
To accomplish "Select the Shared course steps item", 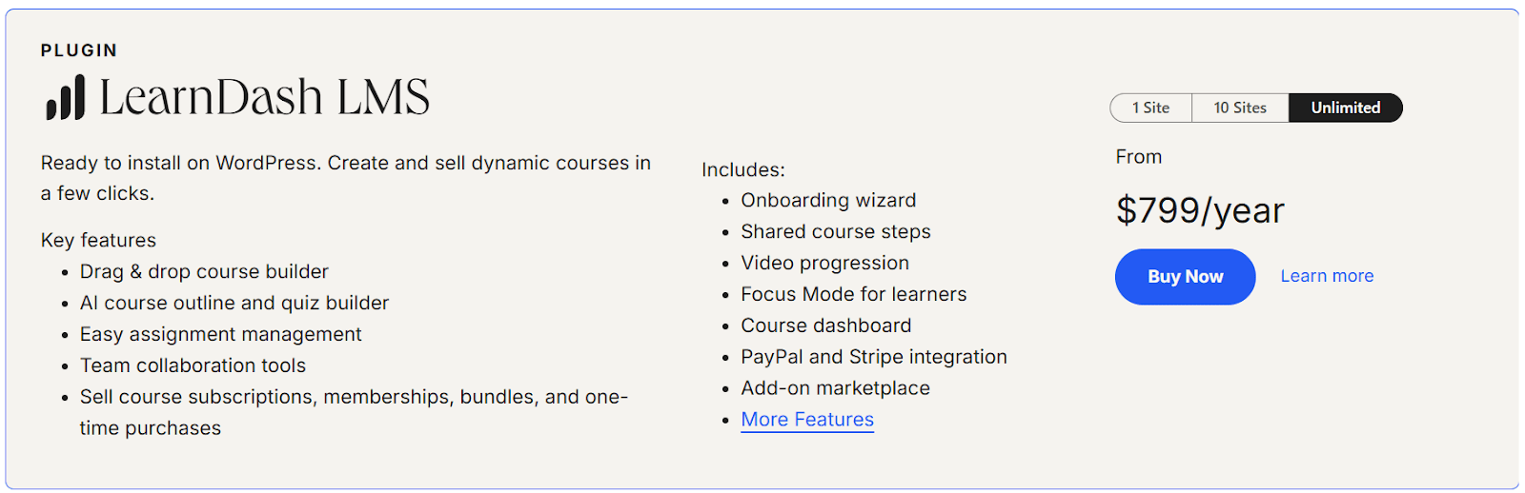I will click(836, 232).
